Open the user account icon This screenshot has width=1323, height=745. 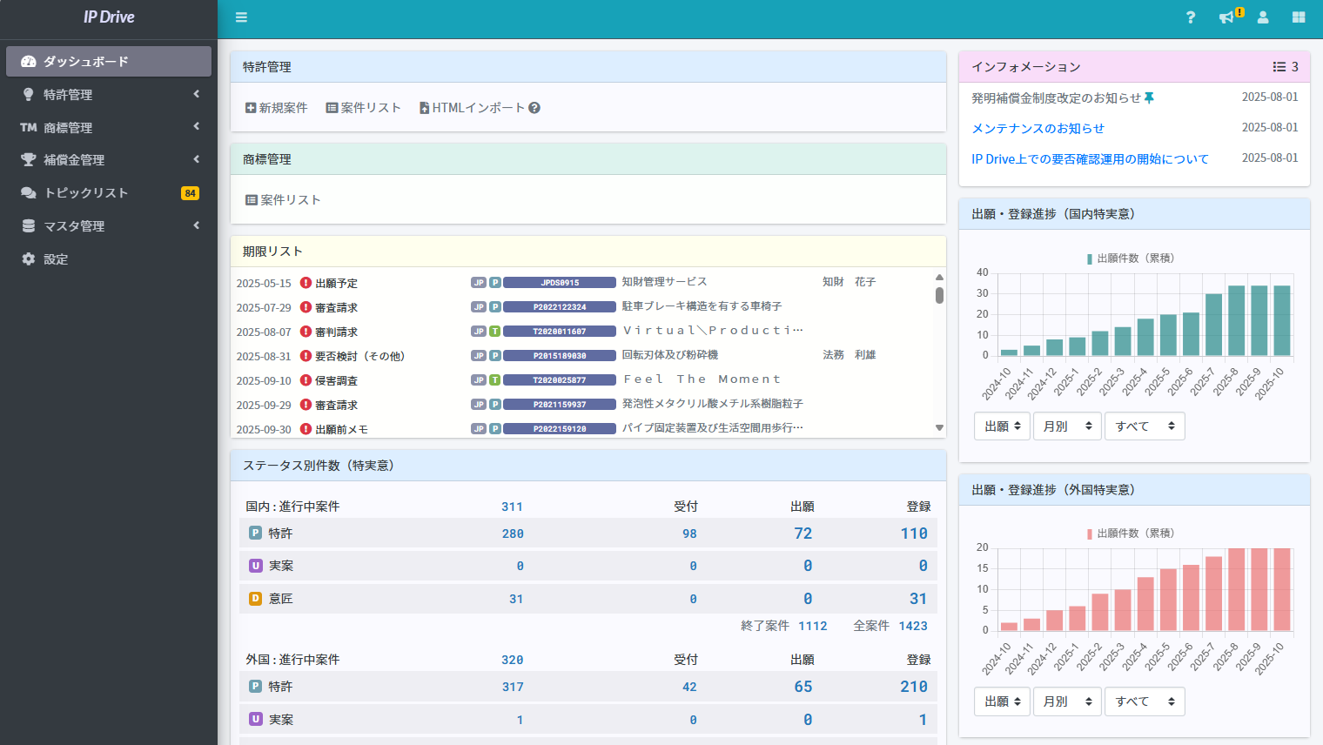tap(1263, 17)
